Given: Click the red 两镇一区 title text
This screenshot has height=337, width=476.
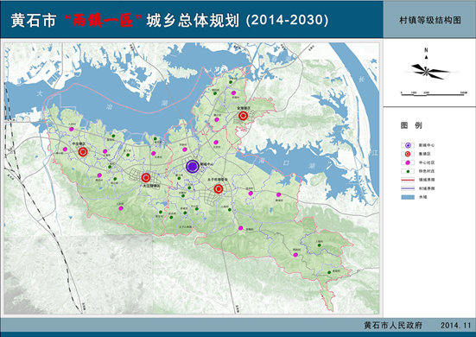Looking at the screenshot, I should pos(103,21).
